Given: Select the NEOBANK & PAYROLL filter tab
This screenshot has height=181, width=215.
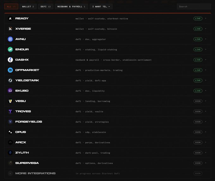Looking at the screenshot, I should [x=71, y=6].
